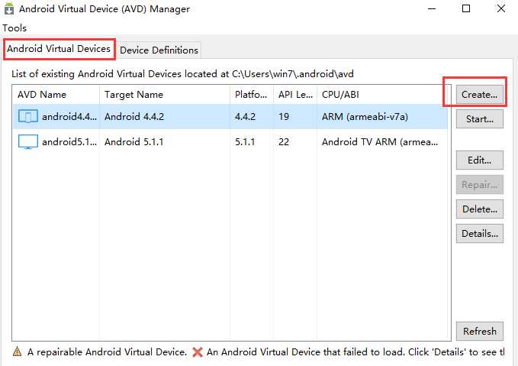518x366 pixels.
Task: Click the Delete... button
Action: [480, 209]
